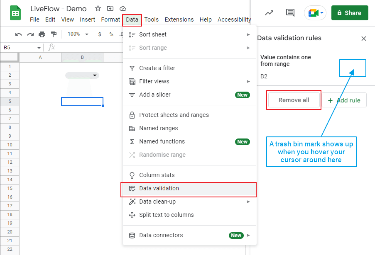Click the print icon
This screenshot has height=255, width=375.
[42, 34]
